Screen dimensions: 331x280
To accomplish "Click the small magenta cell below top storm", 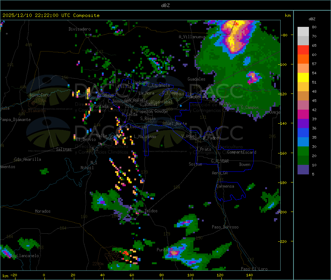I will coord(253,77).
